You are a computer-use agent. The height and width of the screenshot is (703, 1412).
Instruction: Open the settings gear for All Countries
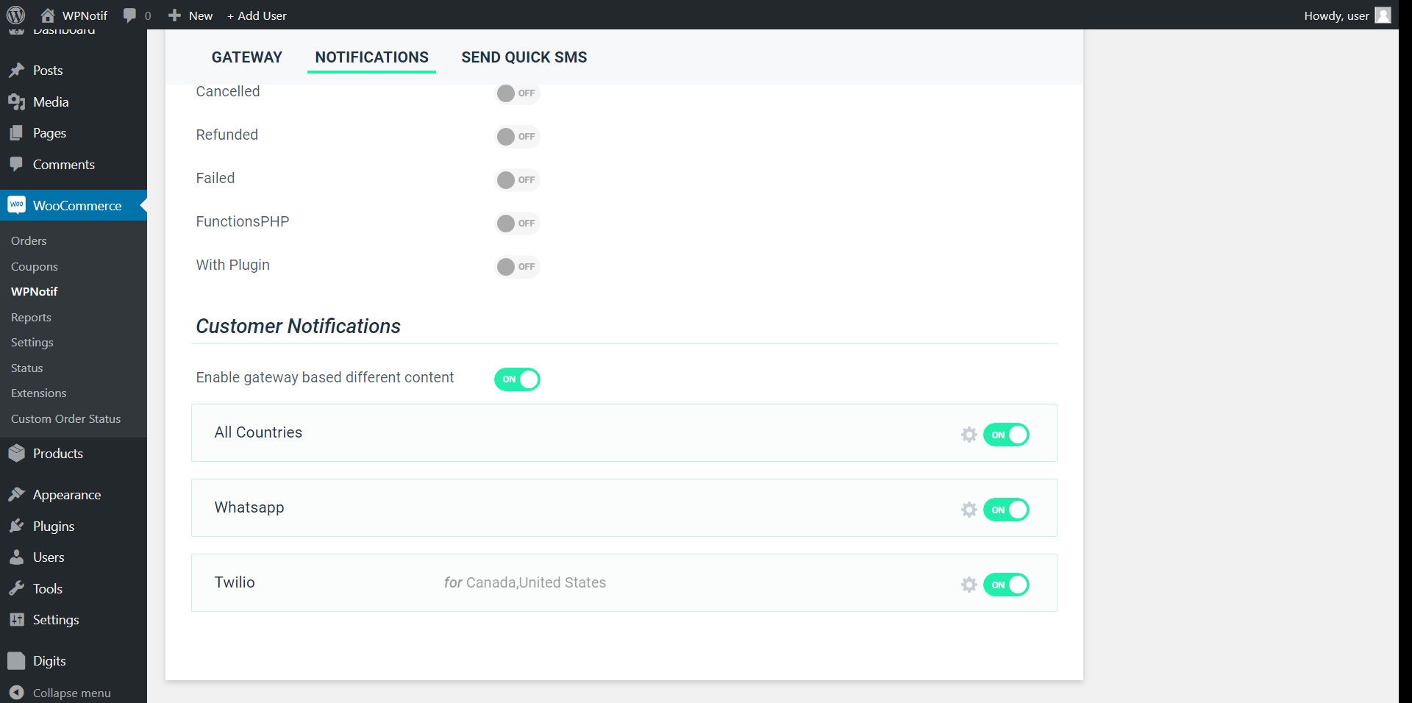[969, 435]
